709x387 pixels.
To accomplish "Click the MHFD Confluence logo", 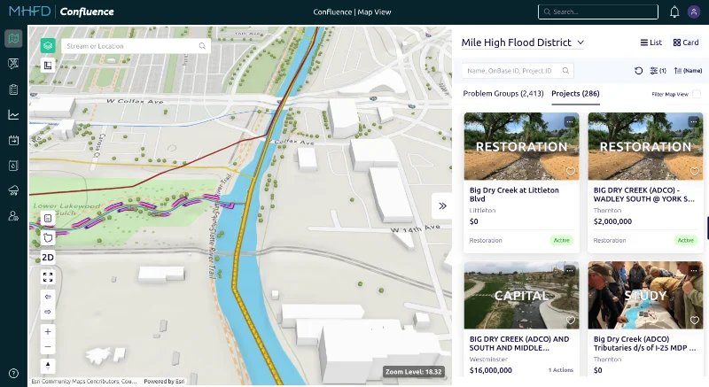I will point(61,12).
